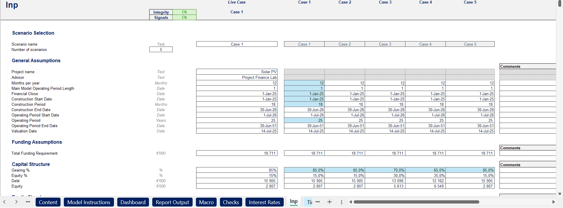Viewport: 563px width, 208px height.
Task: Go to previous sheet tab arrow
Action: click(4, 202)
